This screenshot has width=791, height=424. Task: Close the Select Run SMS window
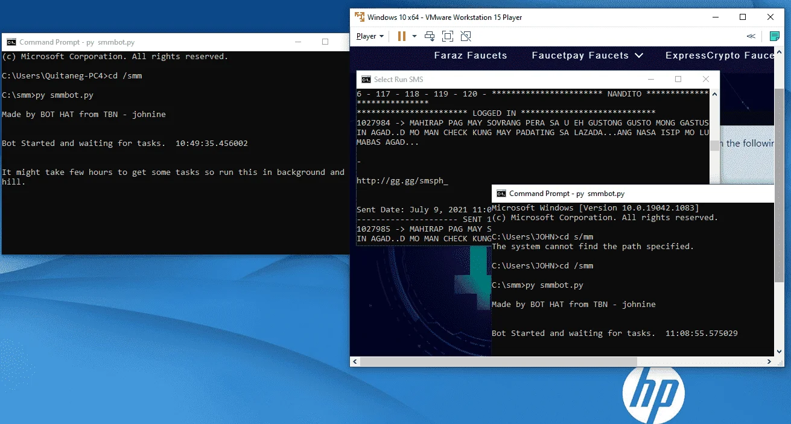coord(706,79)
